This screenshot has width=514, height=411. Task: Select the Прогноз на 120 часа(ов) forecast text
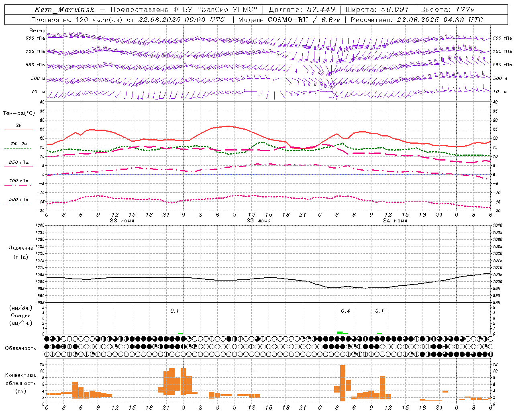(x=77, y=20)
